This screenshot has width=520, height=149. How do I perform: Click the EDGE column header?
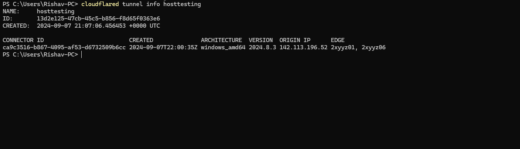coord(338,40)
